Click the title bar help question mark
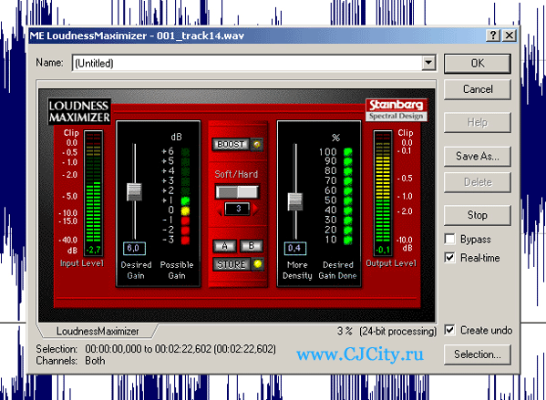 (493, 36)
